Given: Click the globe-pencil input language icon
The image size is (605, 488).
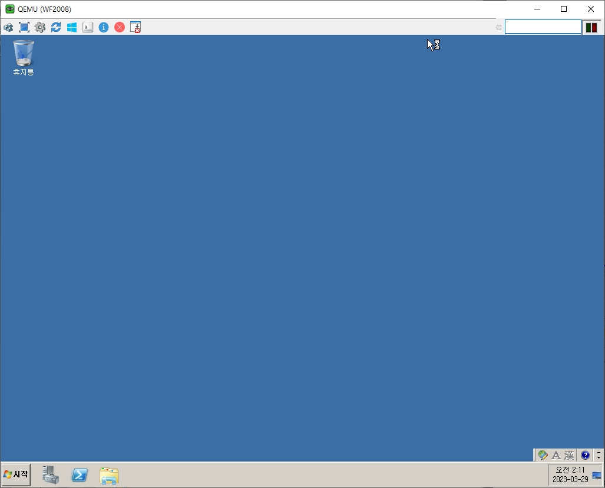Looking at the screenshot, I should click(543, 455).
